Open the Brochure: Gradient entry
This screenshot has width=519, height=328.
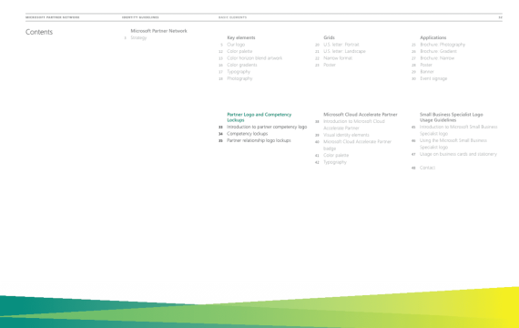point(438,51)
